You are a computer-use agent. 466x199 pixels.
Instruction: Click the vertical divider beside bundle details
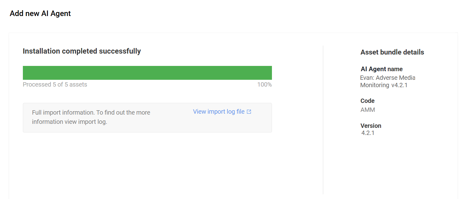coord(323,120)
